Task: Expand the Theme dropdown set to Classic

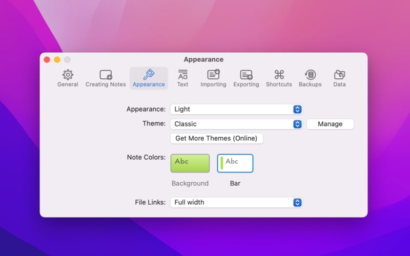Action: click(x=236, y=124)
